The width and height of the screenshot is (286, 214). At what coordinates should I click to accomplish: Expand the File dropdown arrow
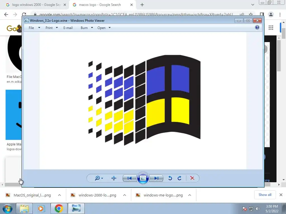click(39, 28)
